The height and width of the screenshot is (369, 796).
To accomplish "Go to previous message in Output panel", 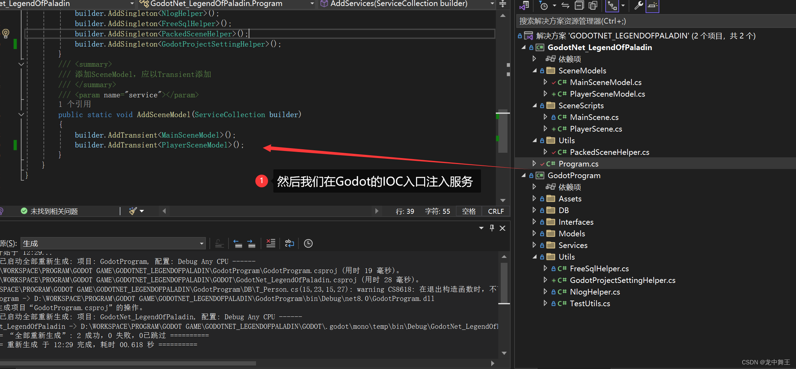I will (x=238, y=243).
